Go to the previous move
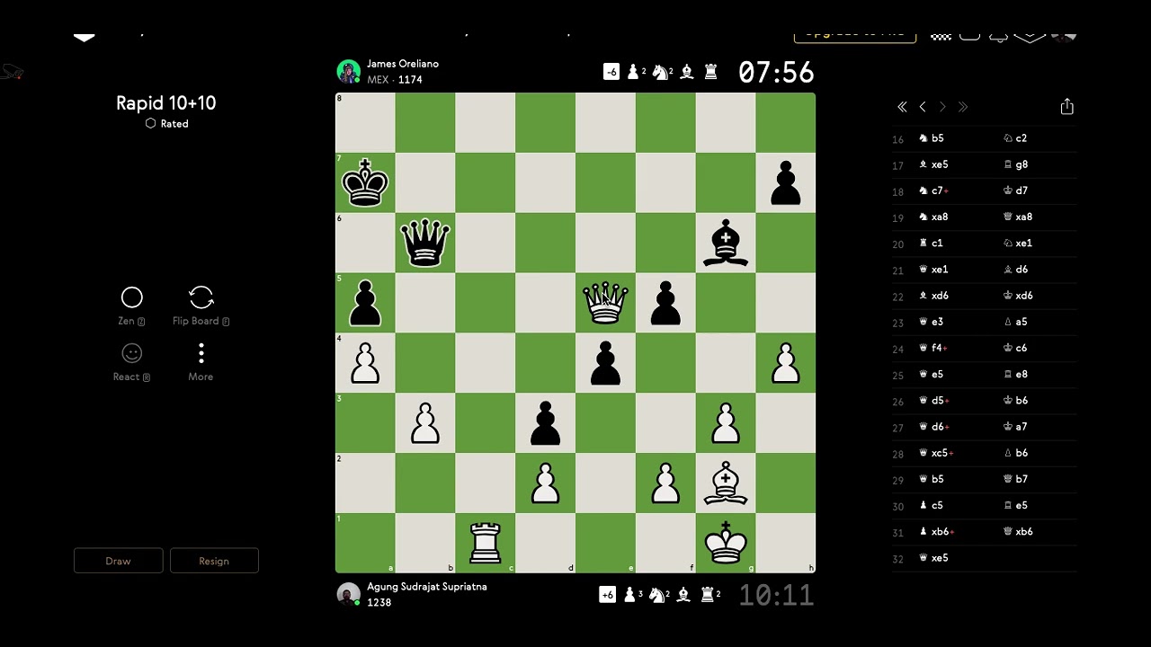This screenshot has width=1151, height=647. [923, 107]
